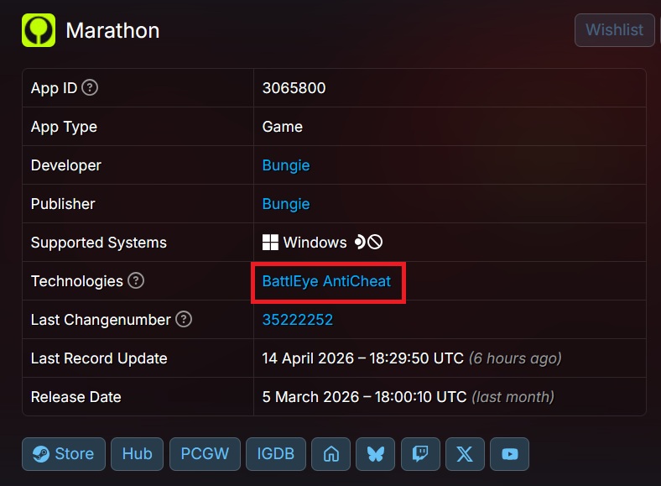Click the Windows logo icon
Image resolution: width=661 pixels, height=486 pixels.
coord(270,243)
